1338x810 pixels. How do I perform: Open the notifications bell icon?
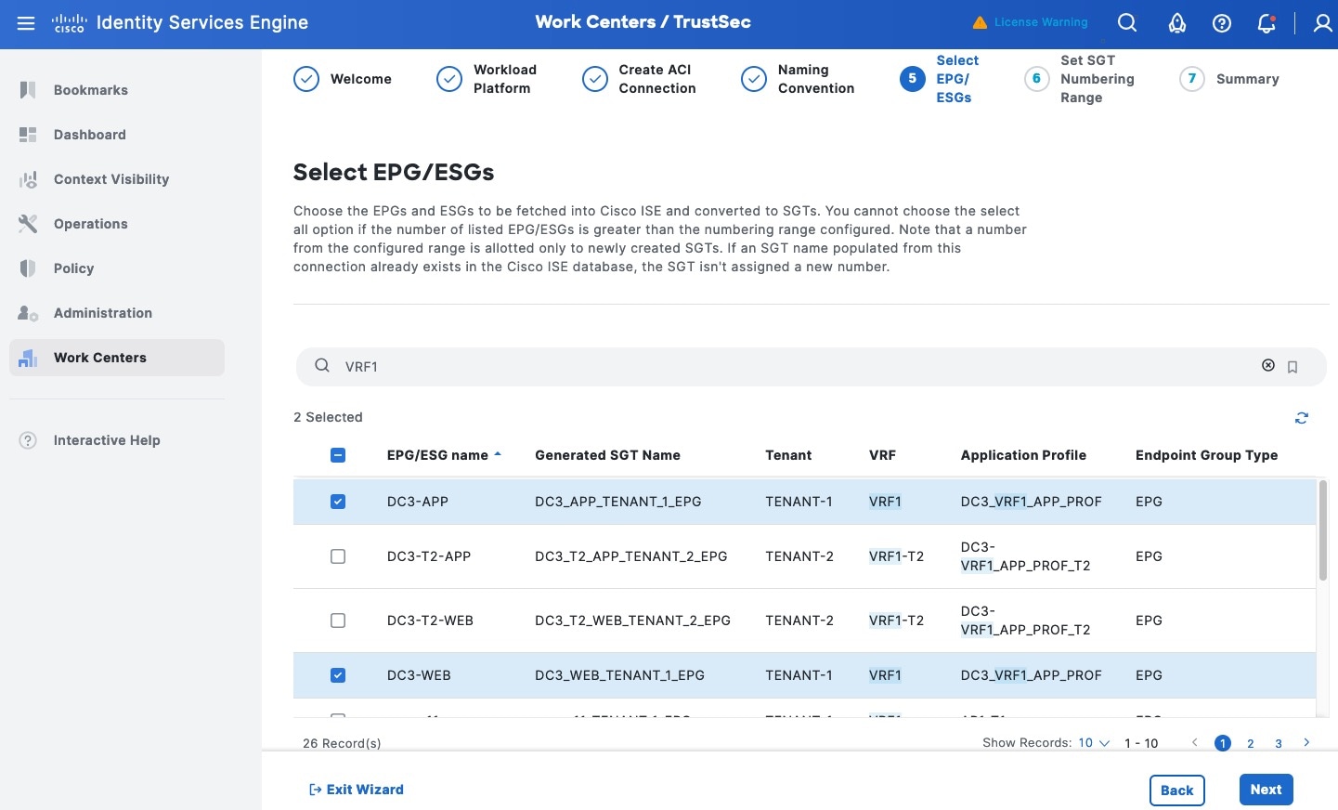point(1267,23)
